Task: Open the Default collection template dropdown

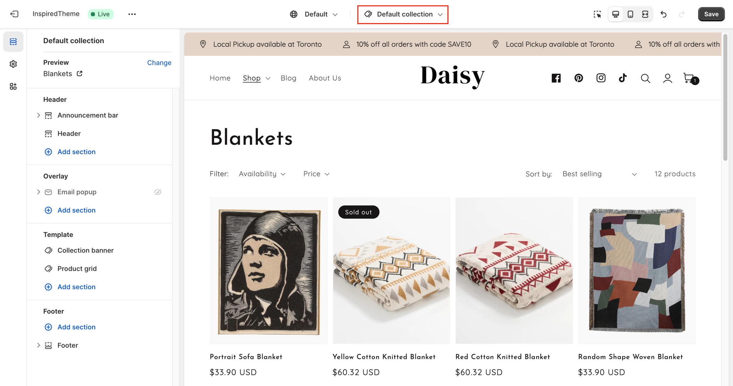Action: (x=403, y=14)
